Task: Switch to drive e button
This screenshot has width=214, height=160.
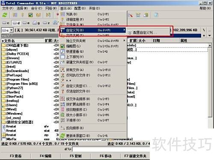Action: (x=26, y=23)
